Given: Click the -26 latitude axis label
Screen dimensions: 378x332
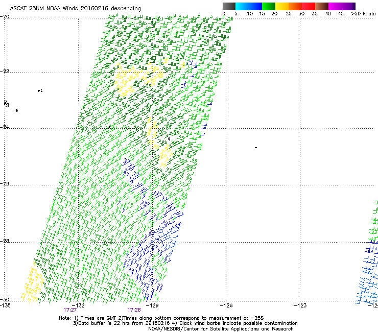Looking at the screenshot, I should tap(5, 184).
